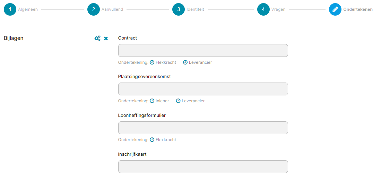The height and width of the screenshot is (180, 390).
Task: Go to step 4 circle Vragen
Action: (x=263, y=9)
